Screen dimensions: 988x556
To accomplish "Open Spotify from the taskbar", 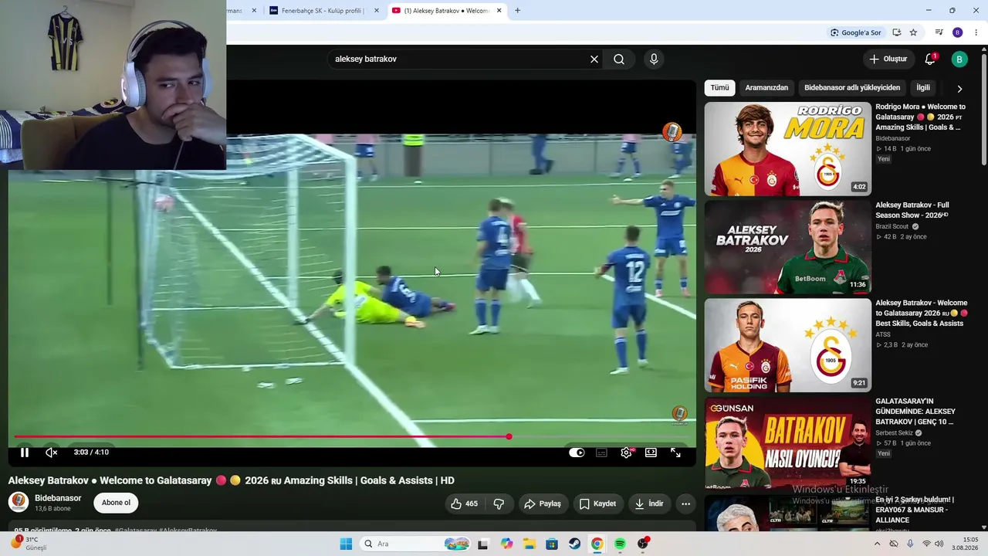I will [x=620, y=544].
